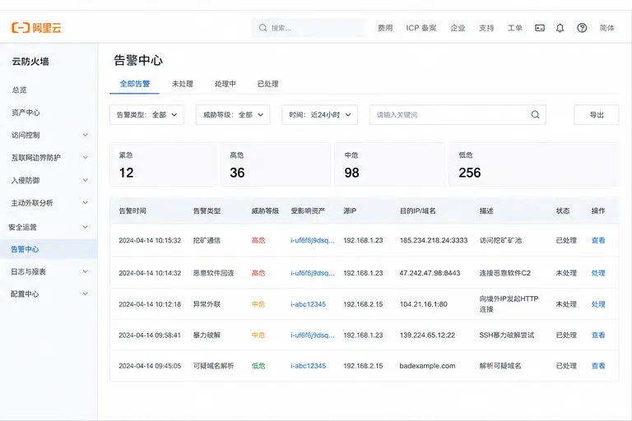The image size is (632, 421).
Task: Open i-abc12345 in 可疑域名解析 row
Action: coord(308,366)
